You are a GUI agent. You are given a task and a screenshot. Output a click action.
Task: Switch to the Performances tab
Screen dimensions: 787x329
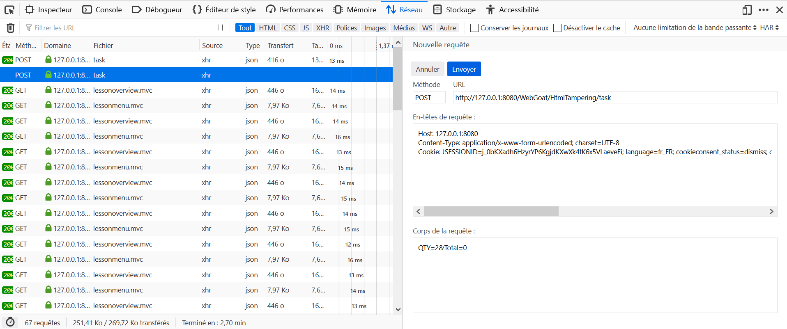click(295, 9)
